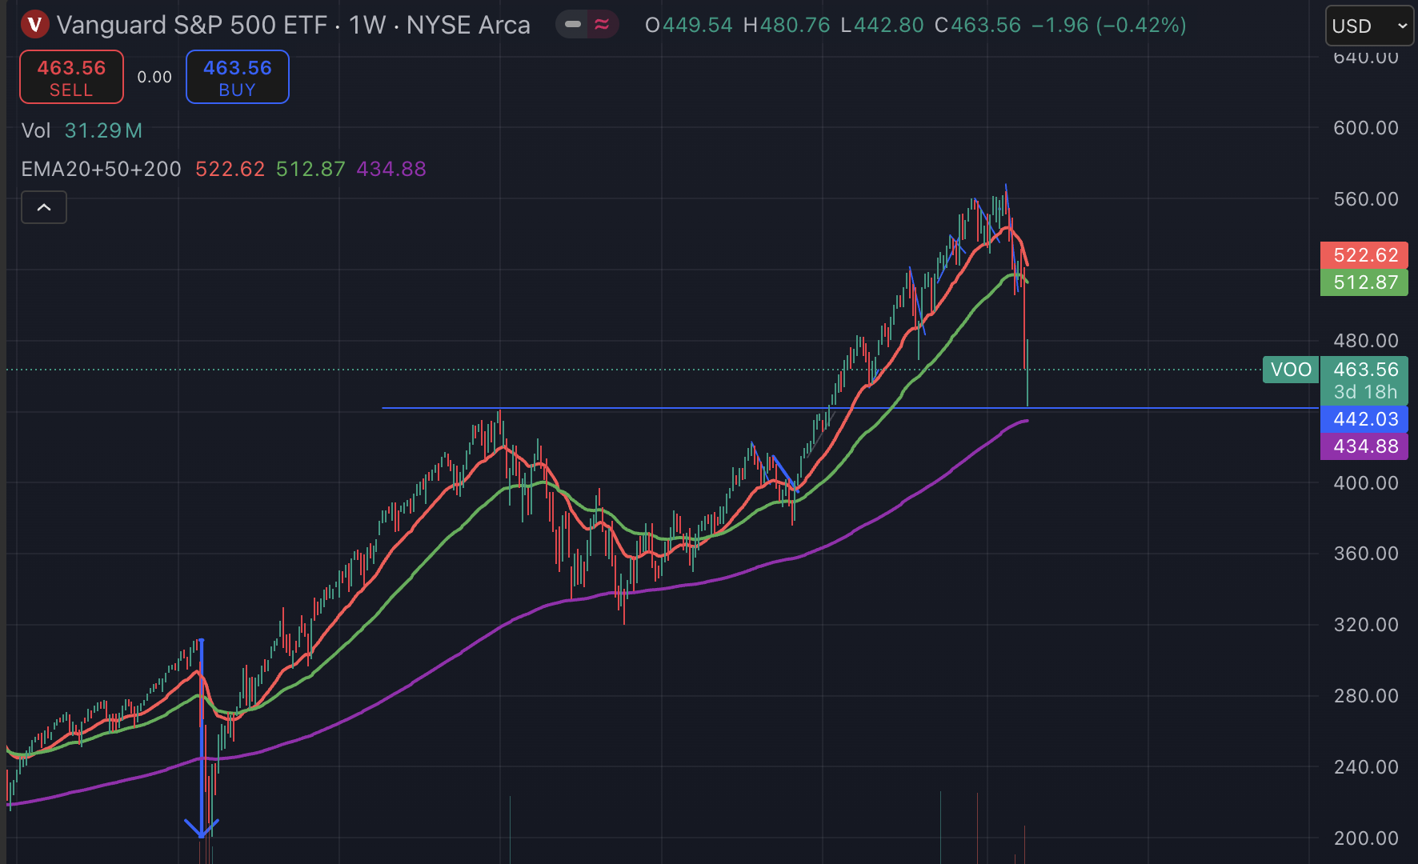Click the purple 434.88 EMA price tag
This screenshot has width=1418, height=864.
(1364, 446)
